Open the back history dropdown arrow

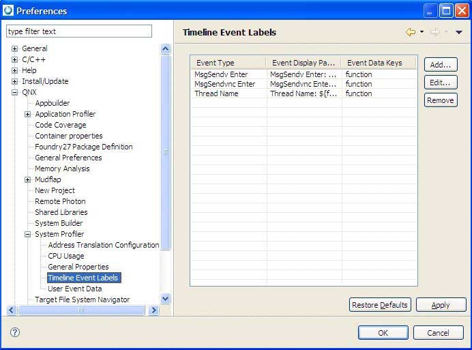click(422, 32)
